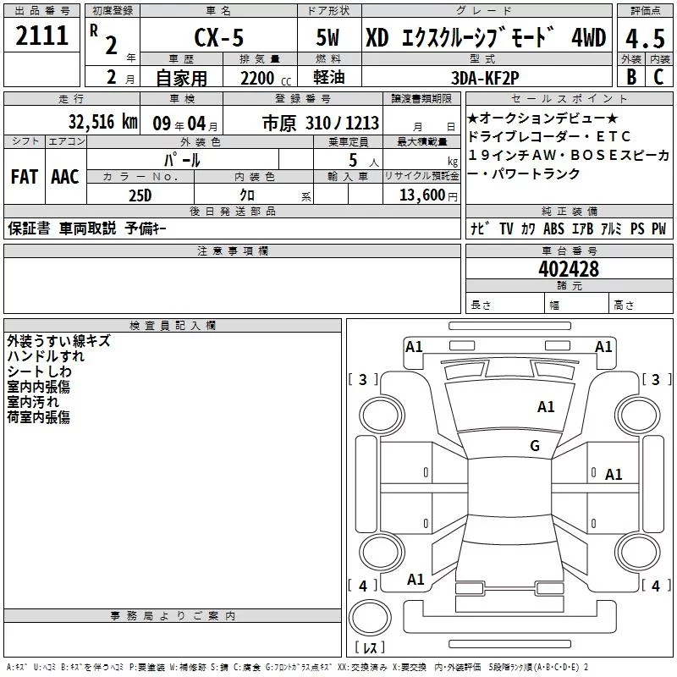Click the PW equipment item

(x=659, y=228)
